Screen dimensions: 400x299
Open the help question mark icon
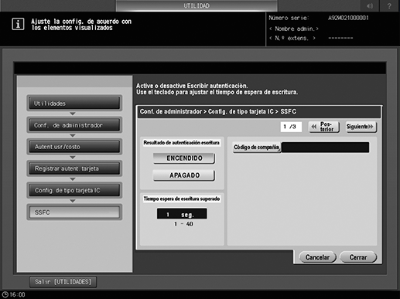click(389, 5)
